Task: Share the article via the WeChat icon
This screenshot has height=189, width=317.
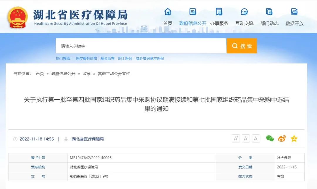Action: click(270, 138)
